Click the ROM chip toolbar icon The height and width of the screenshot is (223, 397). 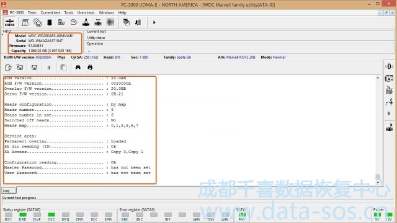click(x=50, y=22)
